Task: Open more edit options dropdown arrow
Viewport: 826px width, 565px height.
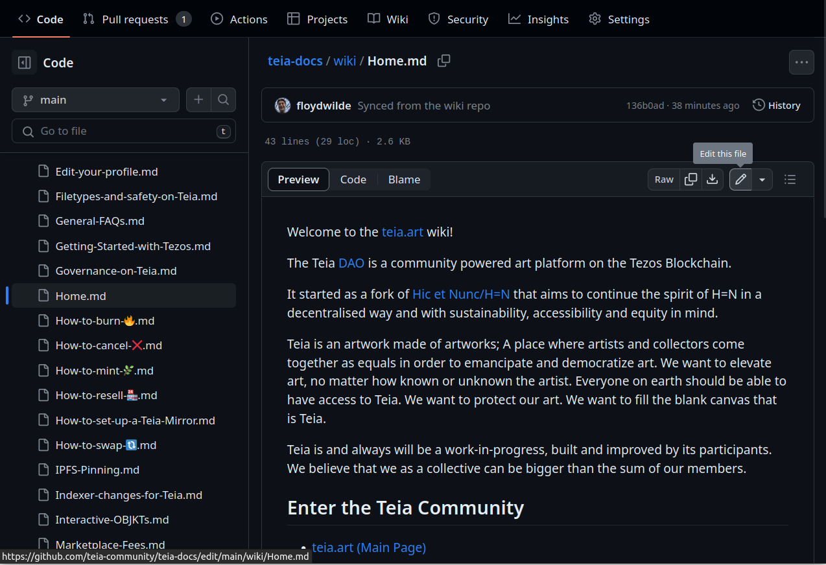Action: (762, 179)
